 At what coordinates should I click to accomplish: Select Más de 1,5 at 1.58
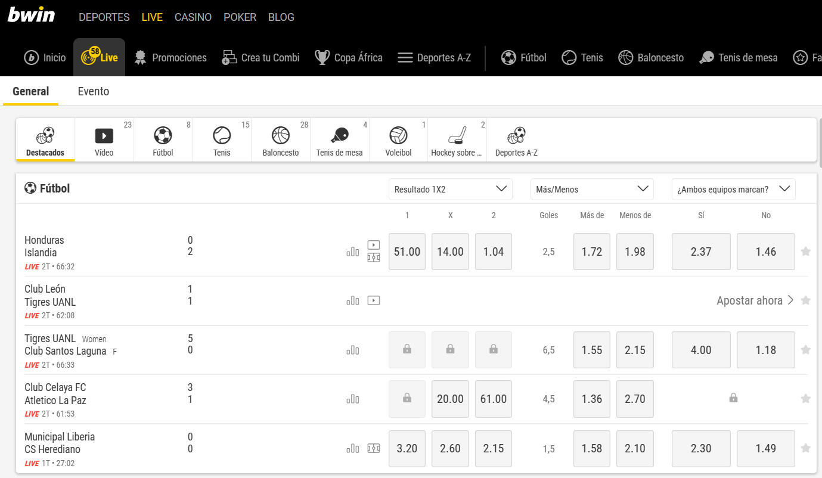tap(592, 448)
